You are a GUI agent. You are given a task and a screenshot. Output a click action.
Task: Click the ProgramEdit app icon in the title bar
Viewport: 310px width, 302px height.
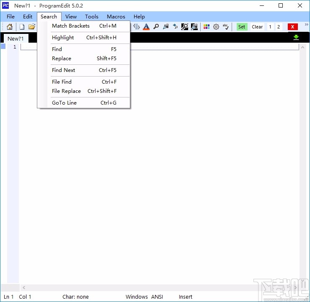[5, 5]
